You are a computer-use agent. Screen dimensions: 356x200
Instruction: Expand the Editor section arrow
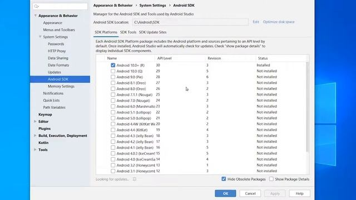35,122
